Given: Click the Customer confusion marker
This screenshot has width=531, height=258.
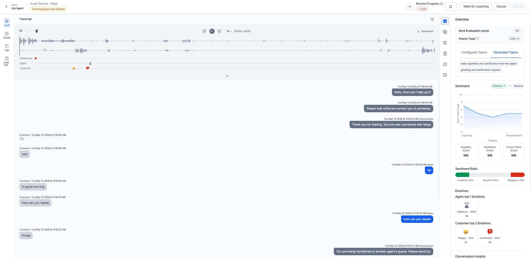Looking at the screenshot, I should pyautogui.click(x=88, y=68).
